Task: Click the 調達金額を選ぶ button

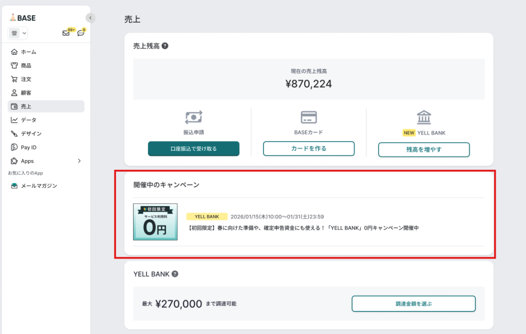Action: pos(414,304)
